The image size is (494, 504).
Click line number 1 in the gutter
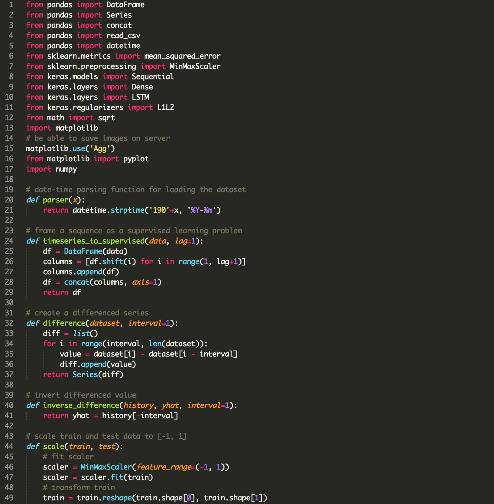[11, 5]
